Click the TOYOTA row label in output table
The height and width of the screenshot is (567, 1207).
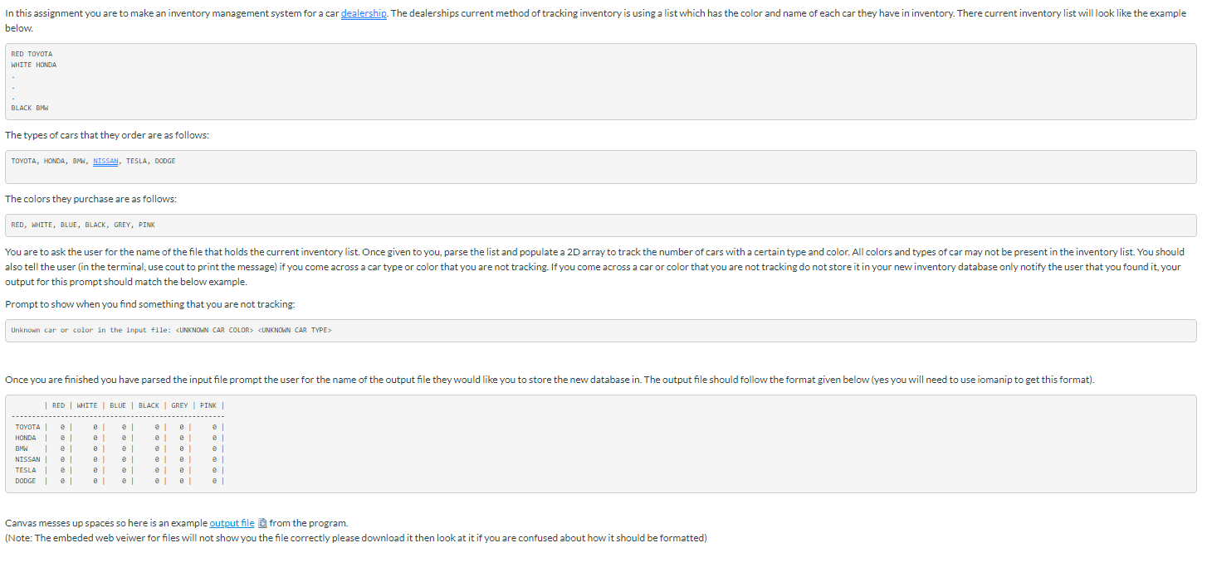(x=27, y=427)
